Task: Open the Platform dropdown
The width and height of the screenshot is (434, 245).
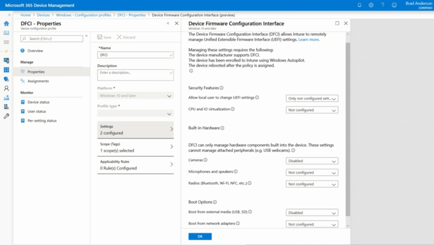Action: pyautogui.click(x=135, y=96)
